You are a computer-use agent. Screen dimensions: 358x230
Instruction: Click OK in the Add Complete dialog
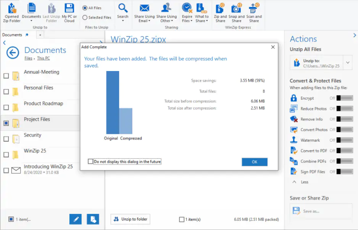click(x=255, y=162)
